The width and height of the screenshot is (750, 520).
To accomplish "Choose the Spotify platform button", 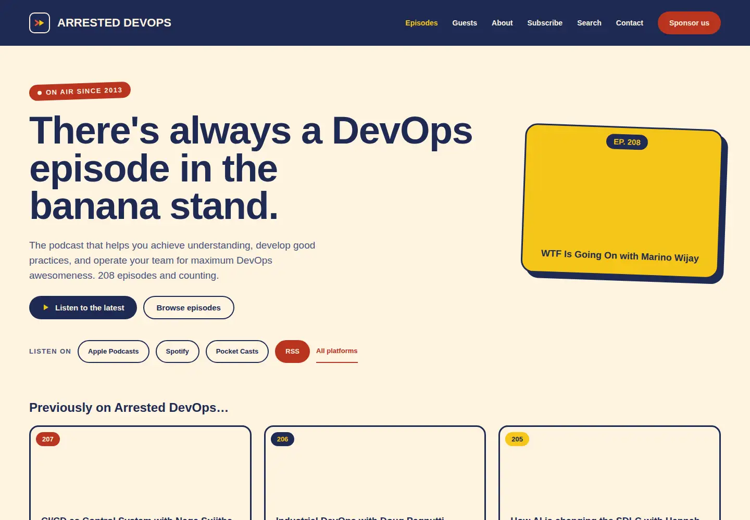I will pyautogui.click(x=178, y=352).
